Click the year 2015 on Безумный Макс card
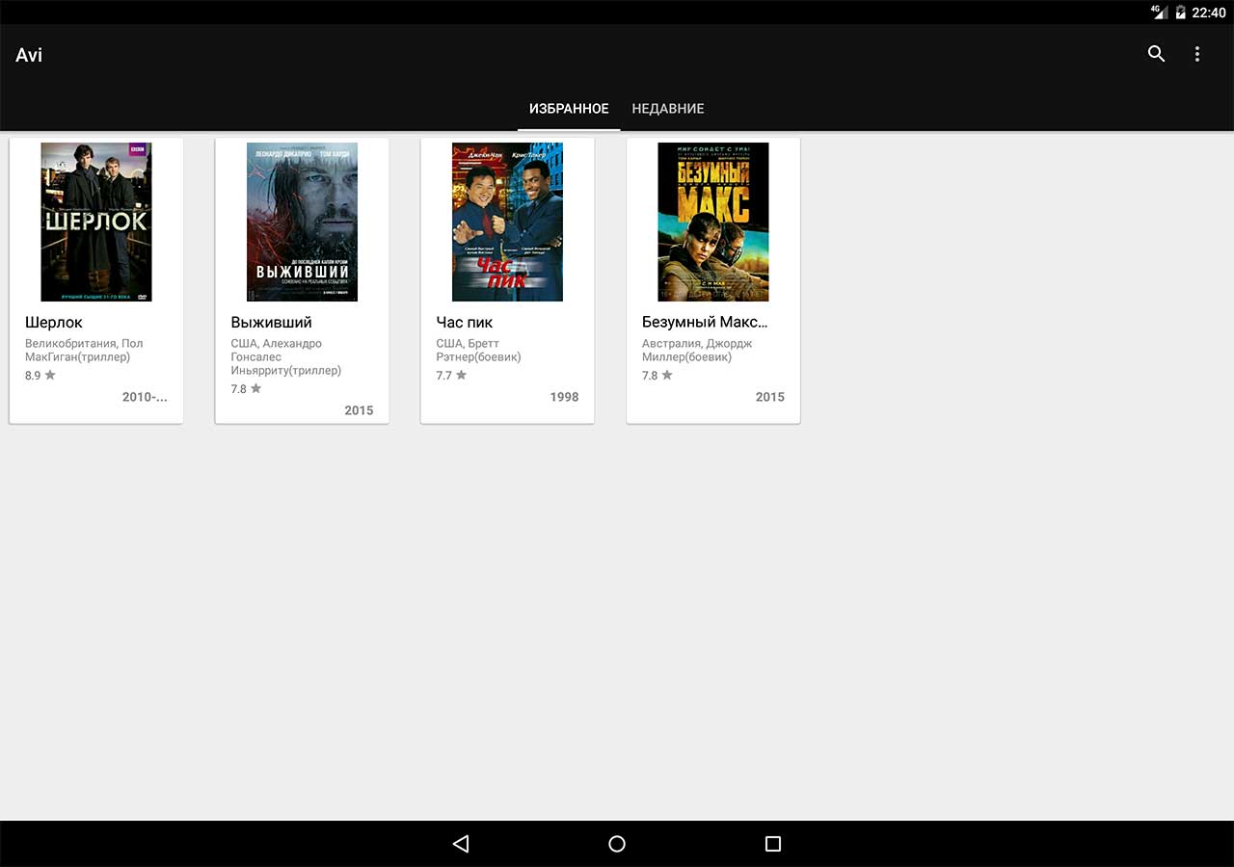The image size is (1234, 867). (x=770, y=397)
